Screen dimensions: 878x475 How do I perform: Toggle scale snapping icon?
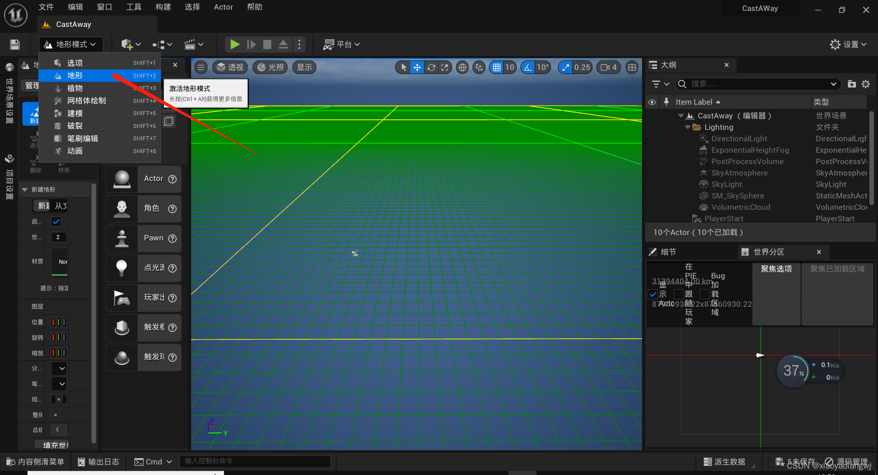click(x=566, y=67)
